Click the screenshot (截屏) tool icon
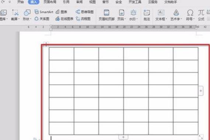The height and width of the screenshot is (140, 210). 15,13
